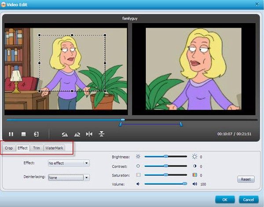The width and height of the screenshot is (264, 207).
Task: Click the left-middle crop handle
Action: coord(40,63)
